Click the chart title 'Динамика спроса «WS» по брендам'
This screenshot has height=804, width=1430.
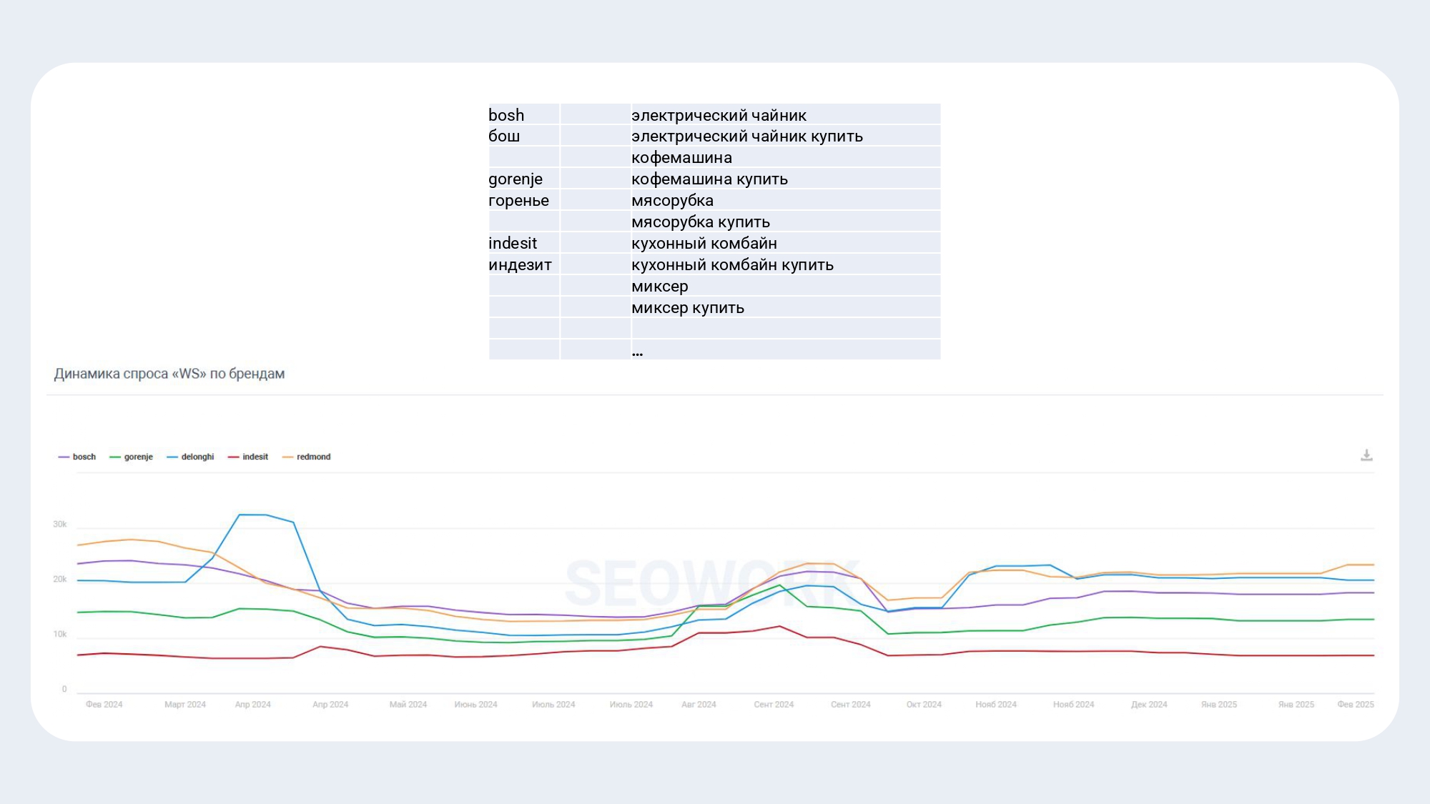[169, 374]
